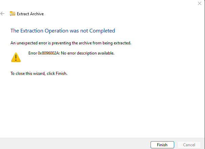Click the blue Extraction Operation heading
Image resolution: width=205 pixels, height=149 pixels.
click(x=63, y=31)
